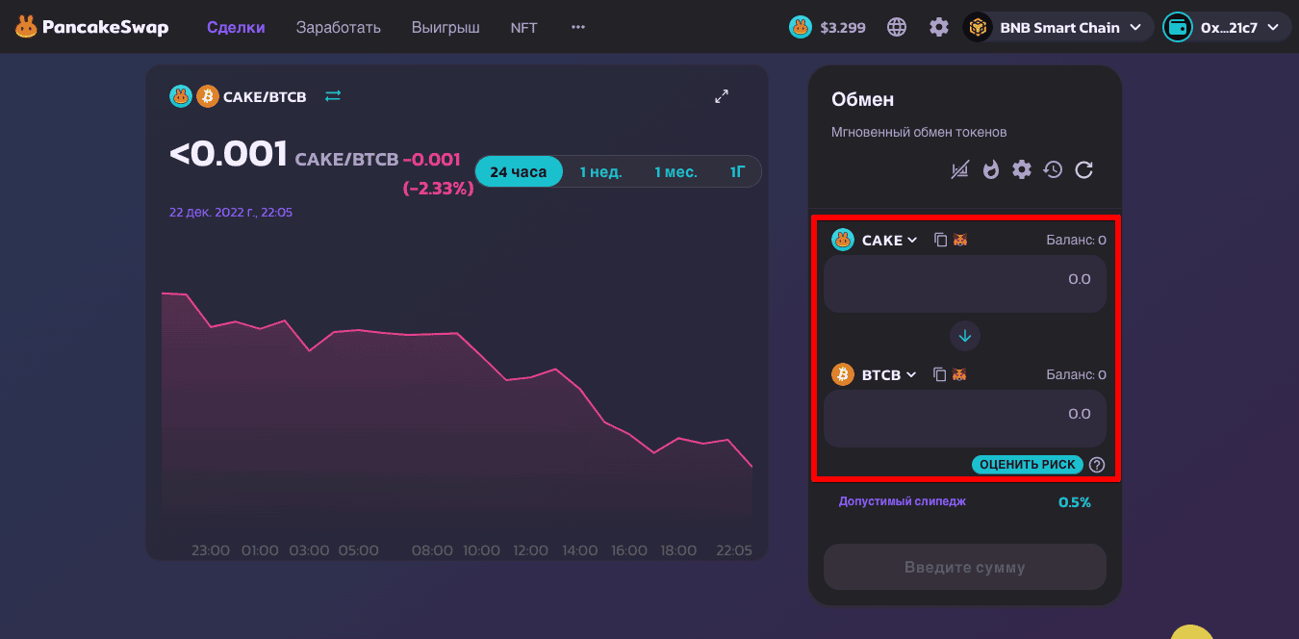Image resolution: width=1299 pixels, height=639 pixels.
Task: Select the 1 нед. chart range
Action: (600, 171)
